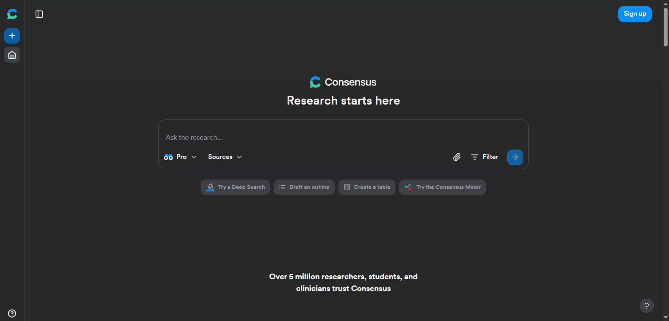Image resolution: width=669 pixels, height=321 pixels.
Task: Expand the chevron next to Pro
Action: 194,157
